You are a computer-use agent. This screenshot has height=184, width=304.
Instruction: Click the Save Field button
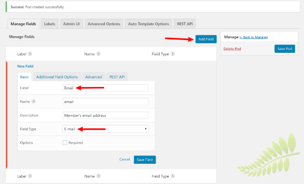tap(145, 160)
